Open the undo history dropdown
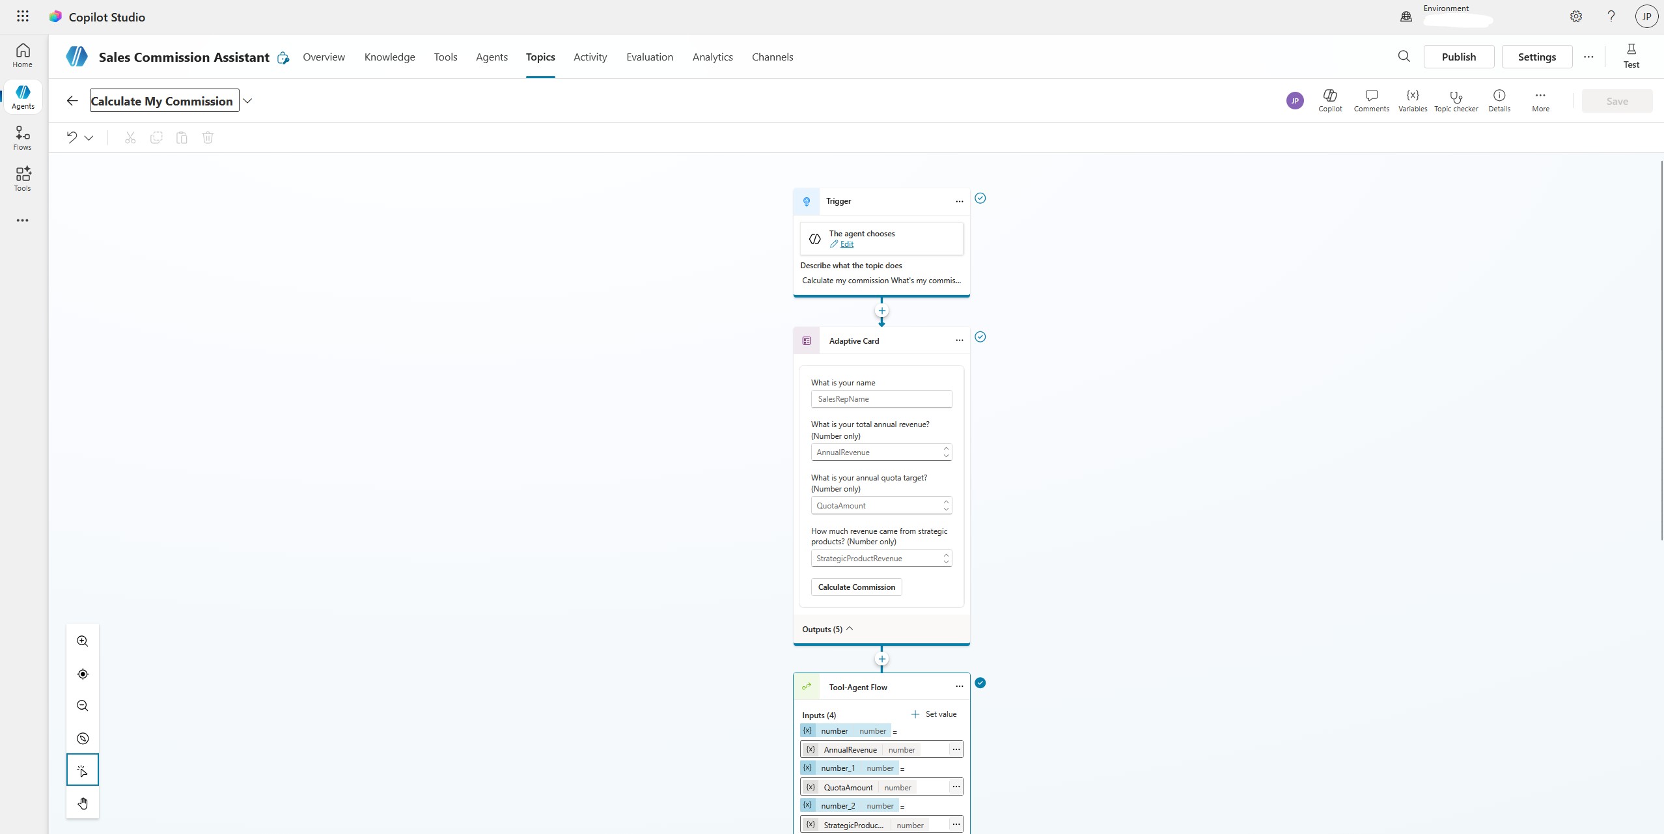The height and width of the screenshot is (834, 1664). click(89, 137)
